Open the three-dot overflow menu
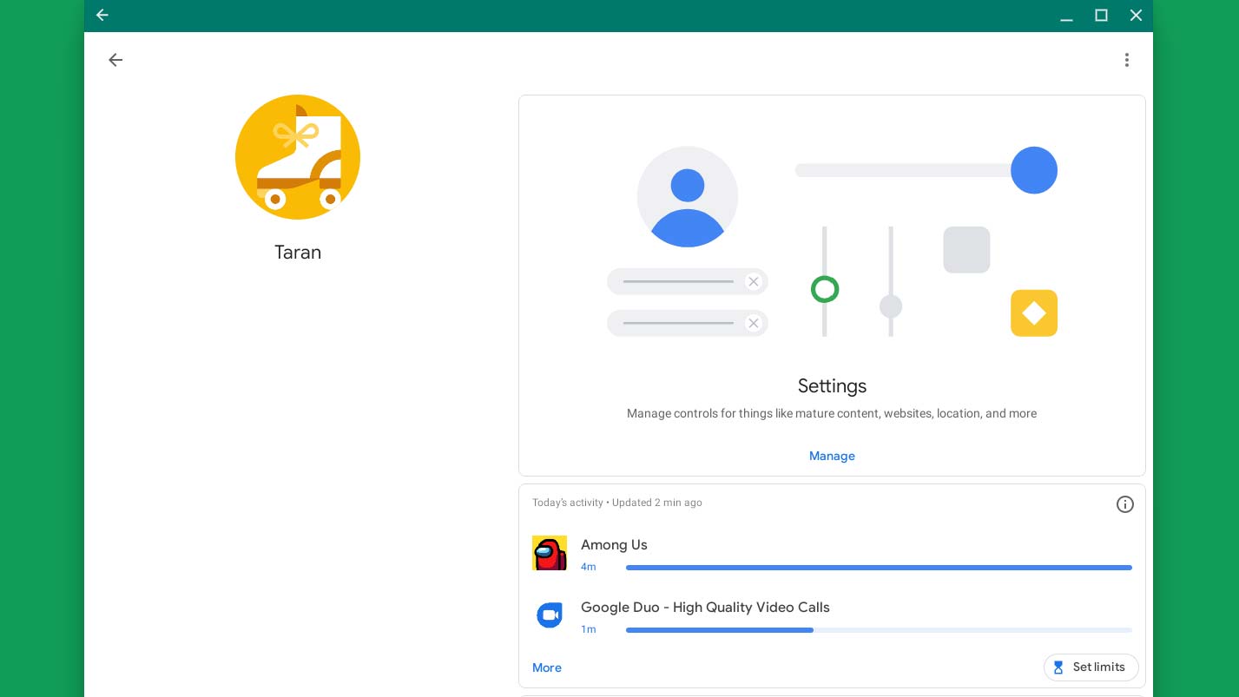This screenshot has height=697, width=1239. [x=1126, y=60]
